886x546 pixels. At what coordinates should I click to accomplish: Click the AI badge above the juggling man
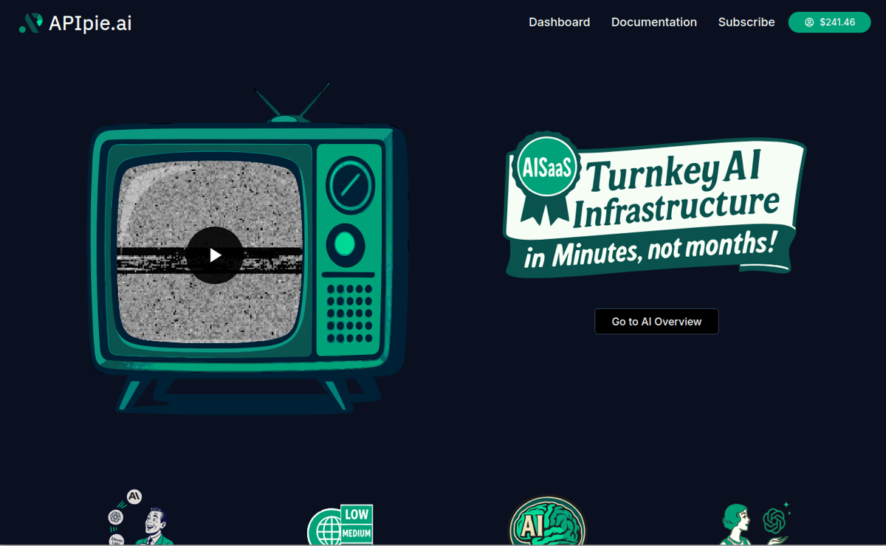134,497
